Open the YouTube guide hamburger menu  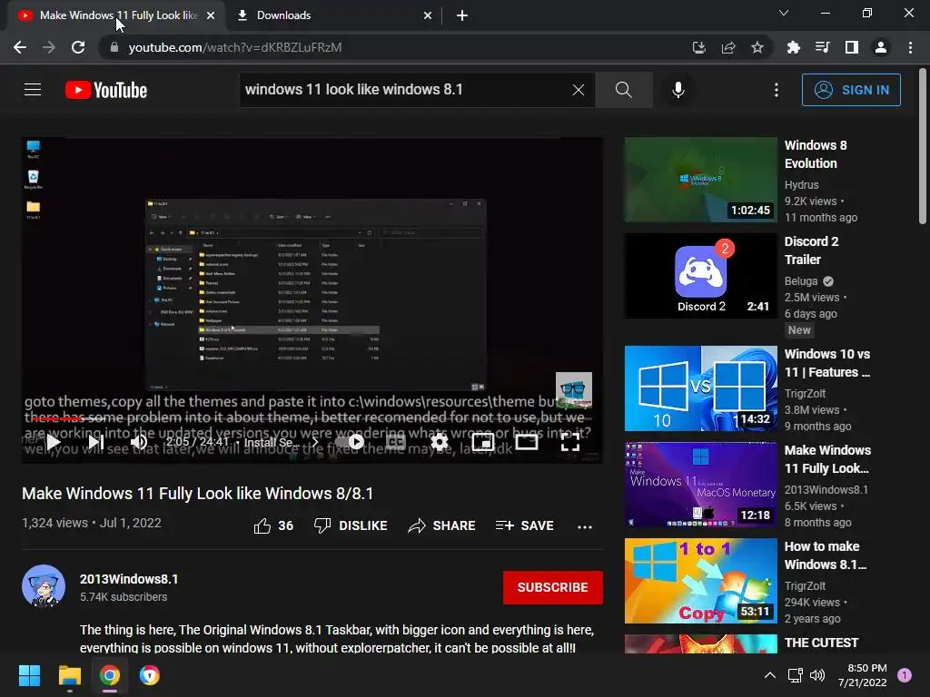coord(33,90)
